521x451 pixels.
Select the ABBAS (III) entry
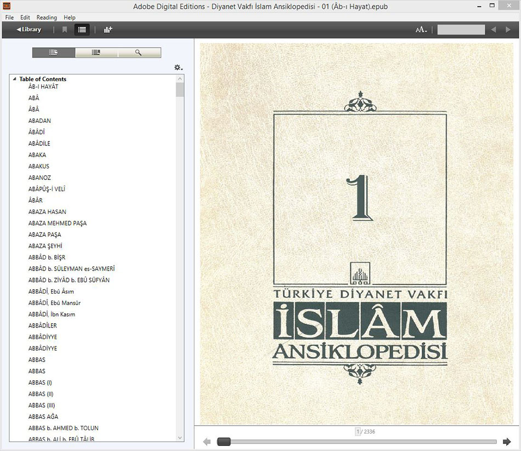[x=42, y=405]
